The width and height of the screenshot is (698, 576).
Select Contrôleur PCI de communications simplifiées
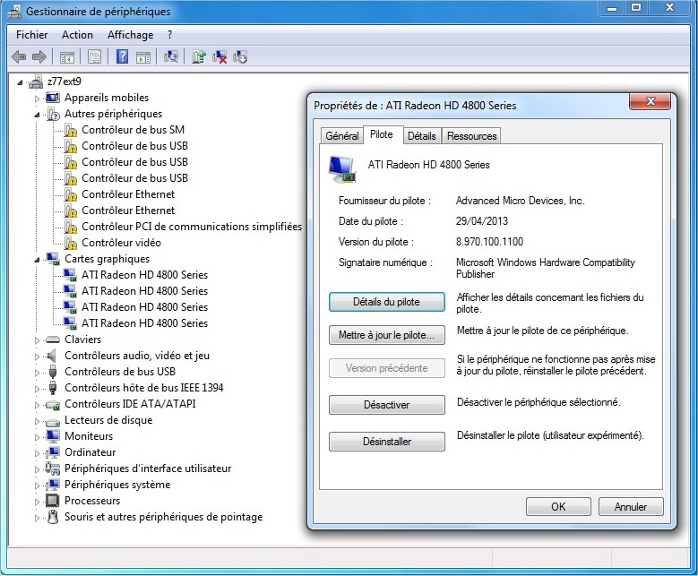tap(192, 227)
